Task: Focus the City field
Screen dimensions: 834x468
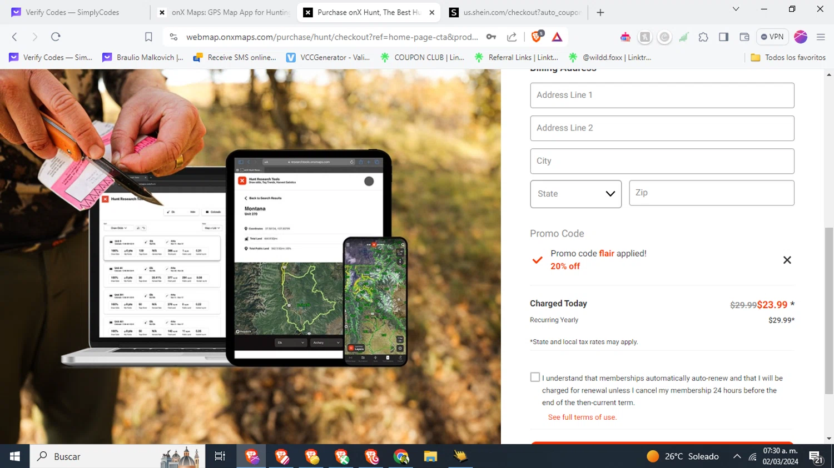Action: [x=662, y=161]
